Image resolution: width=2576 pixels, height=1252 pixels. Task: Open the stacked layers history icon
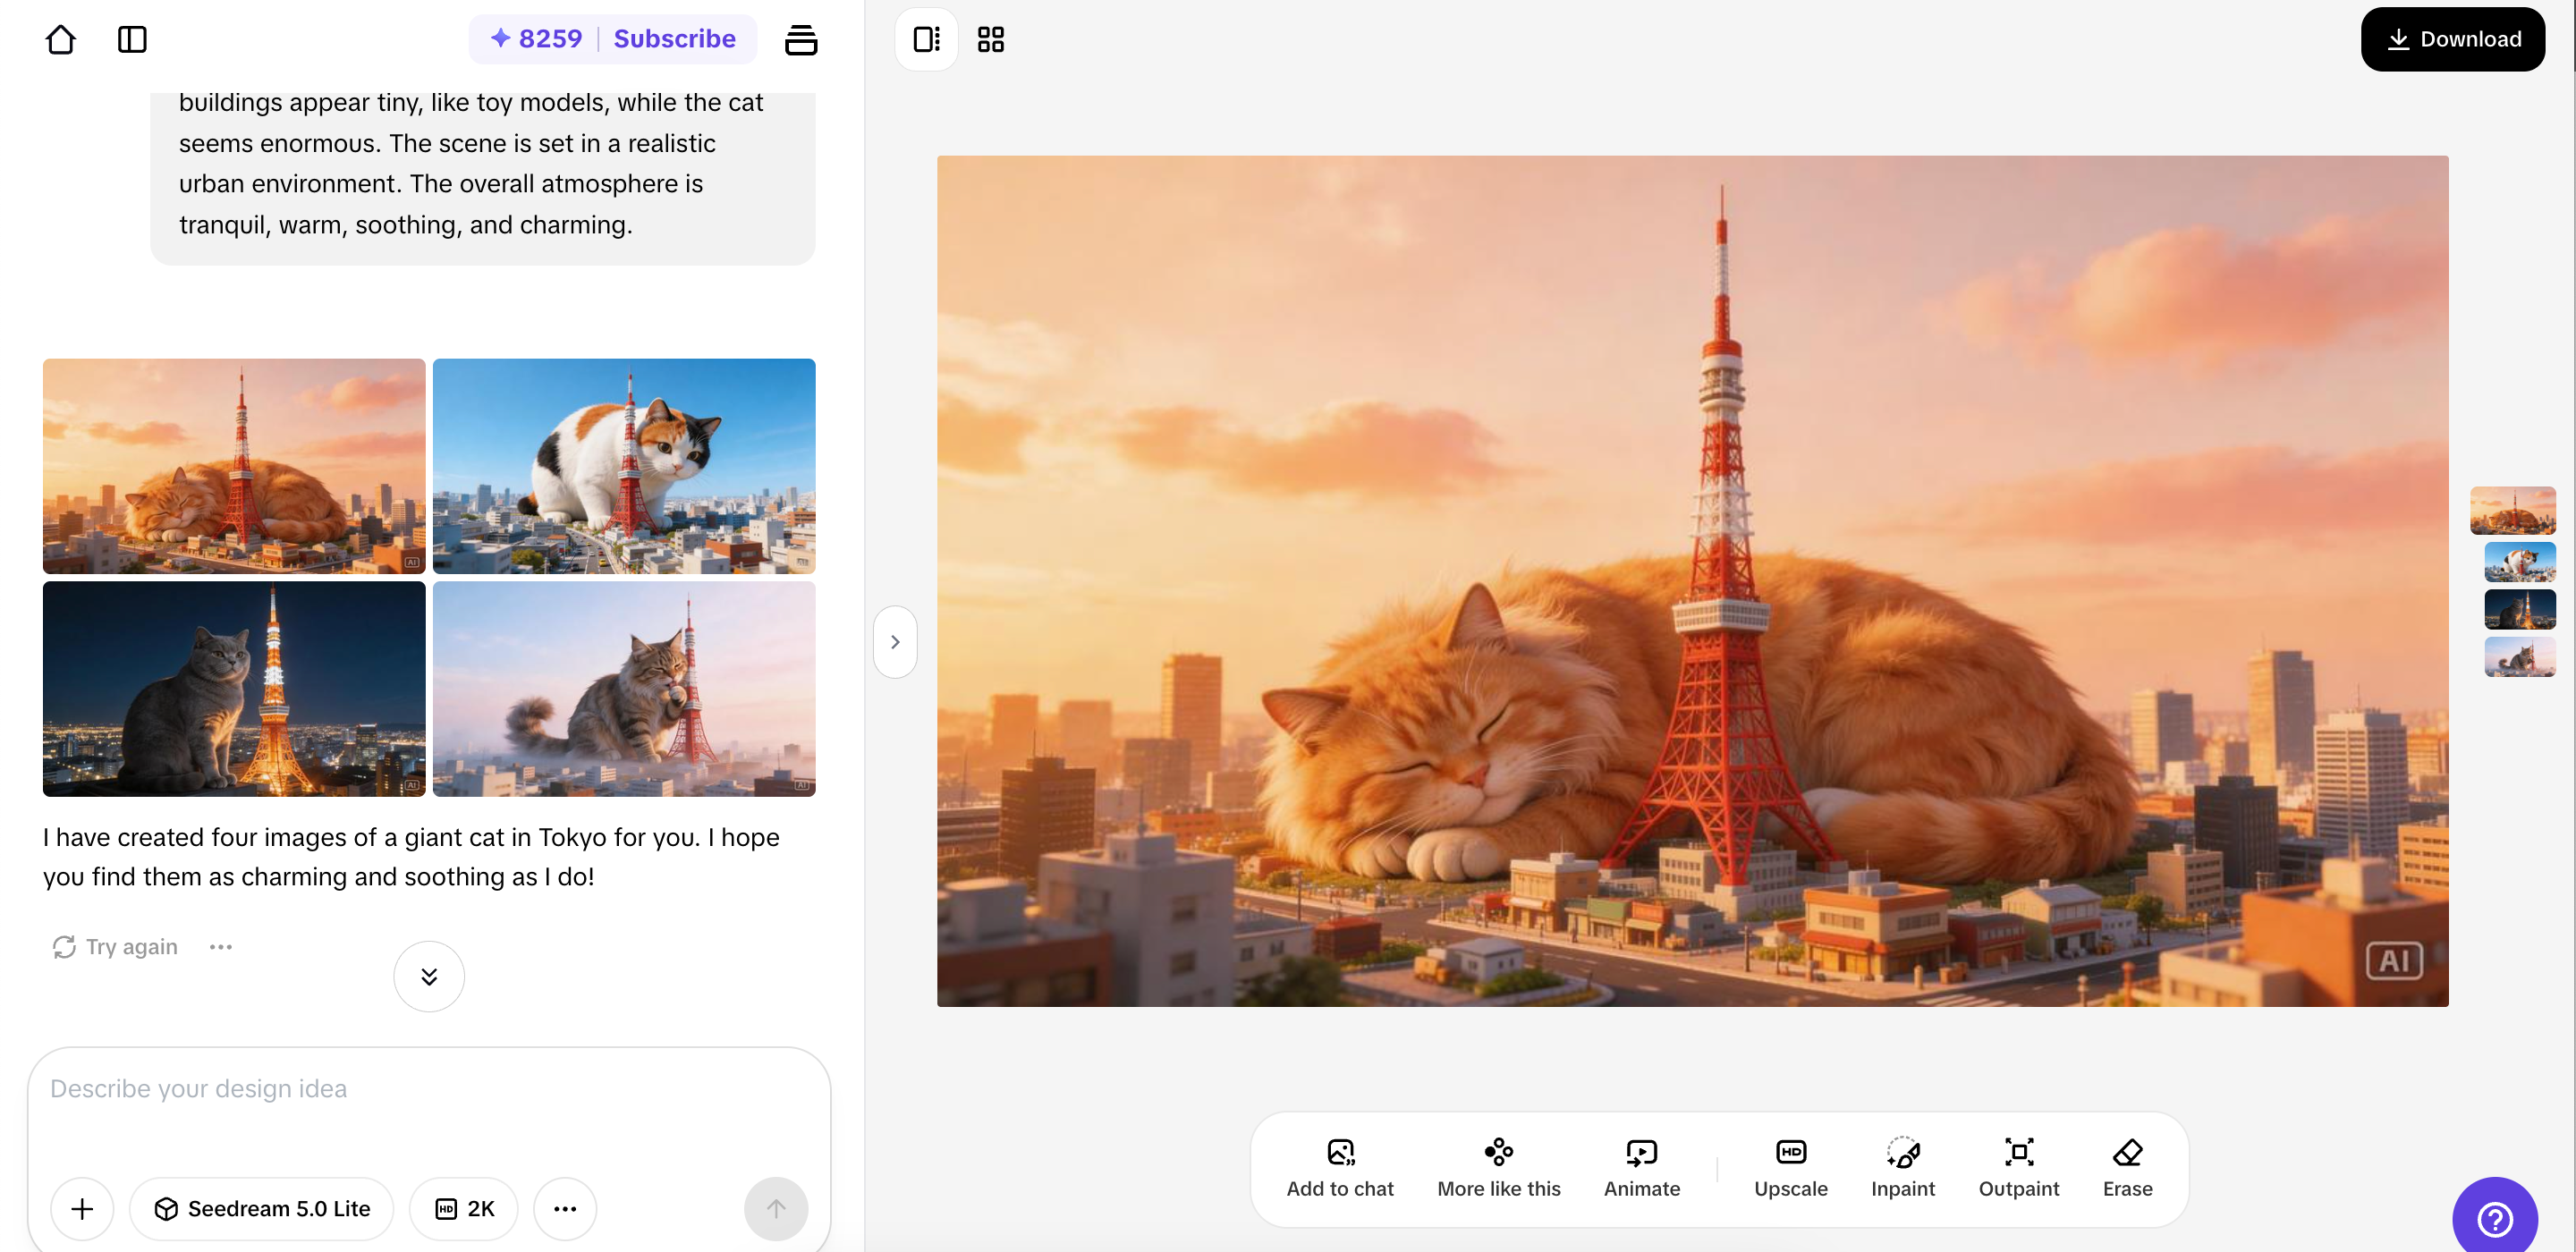coord(801,39)
